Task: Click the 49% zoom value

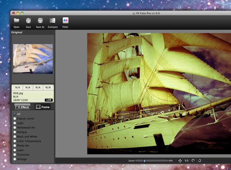Action: [170, 161]
